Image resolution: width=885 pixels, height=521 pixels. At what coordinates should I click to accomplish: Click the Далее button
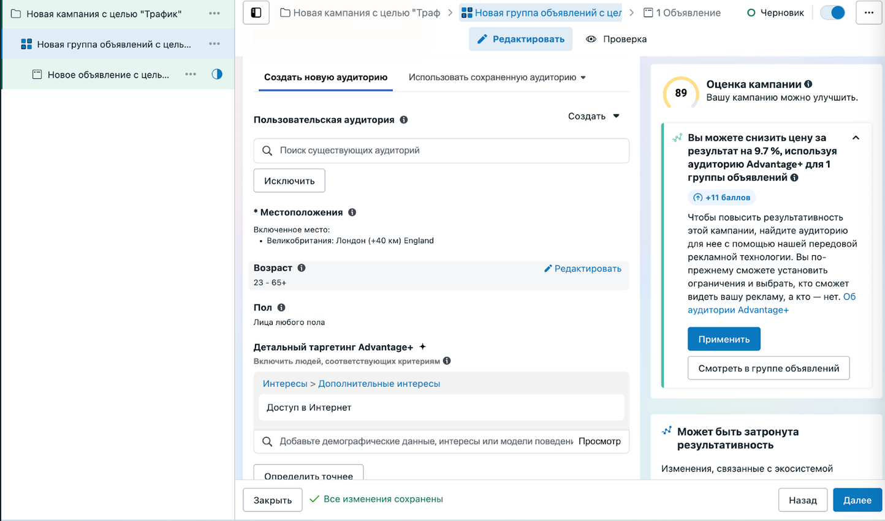(857, 500)
